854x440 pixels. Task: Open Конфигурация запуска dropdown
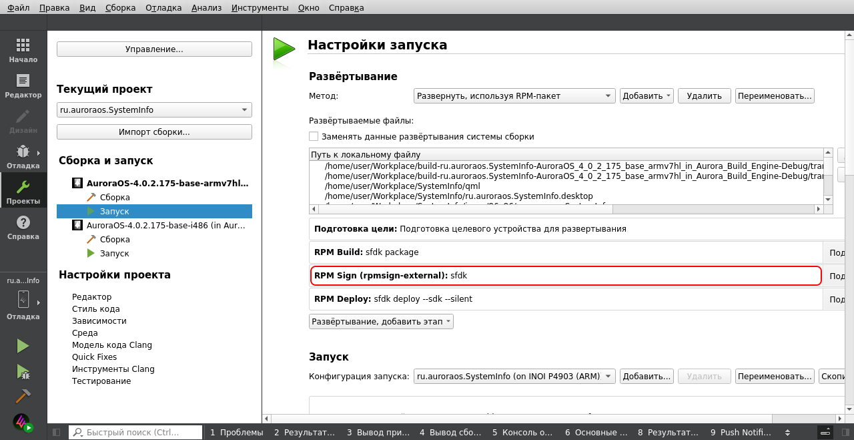click(514, 376)
